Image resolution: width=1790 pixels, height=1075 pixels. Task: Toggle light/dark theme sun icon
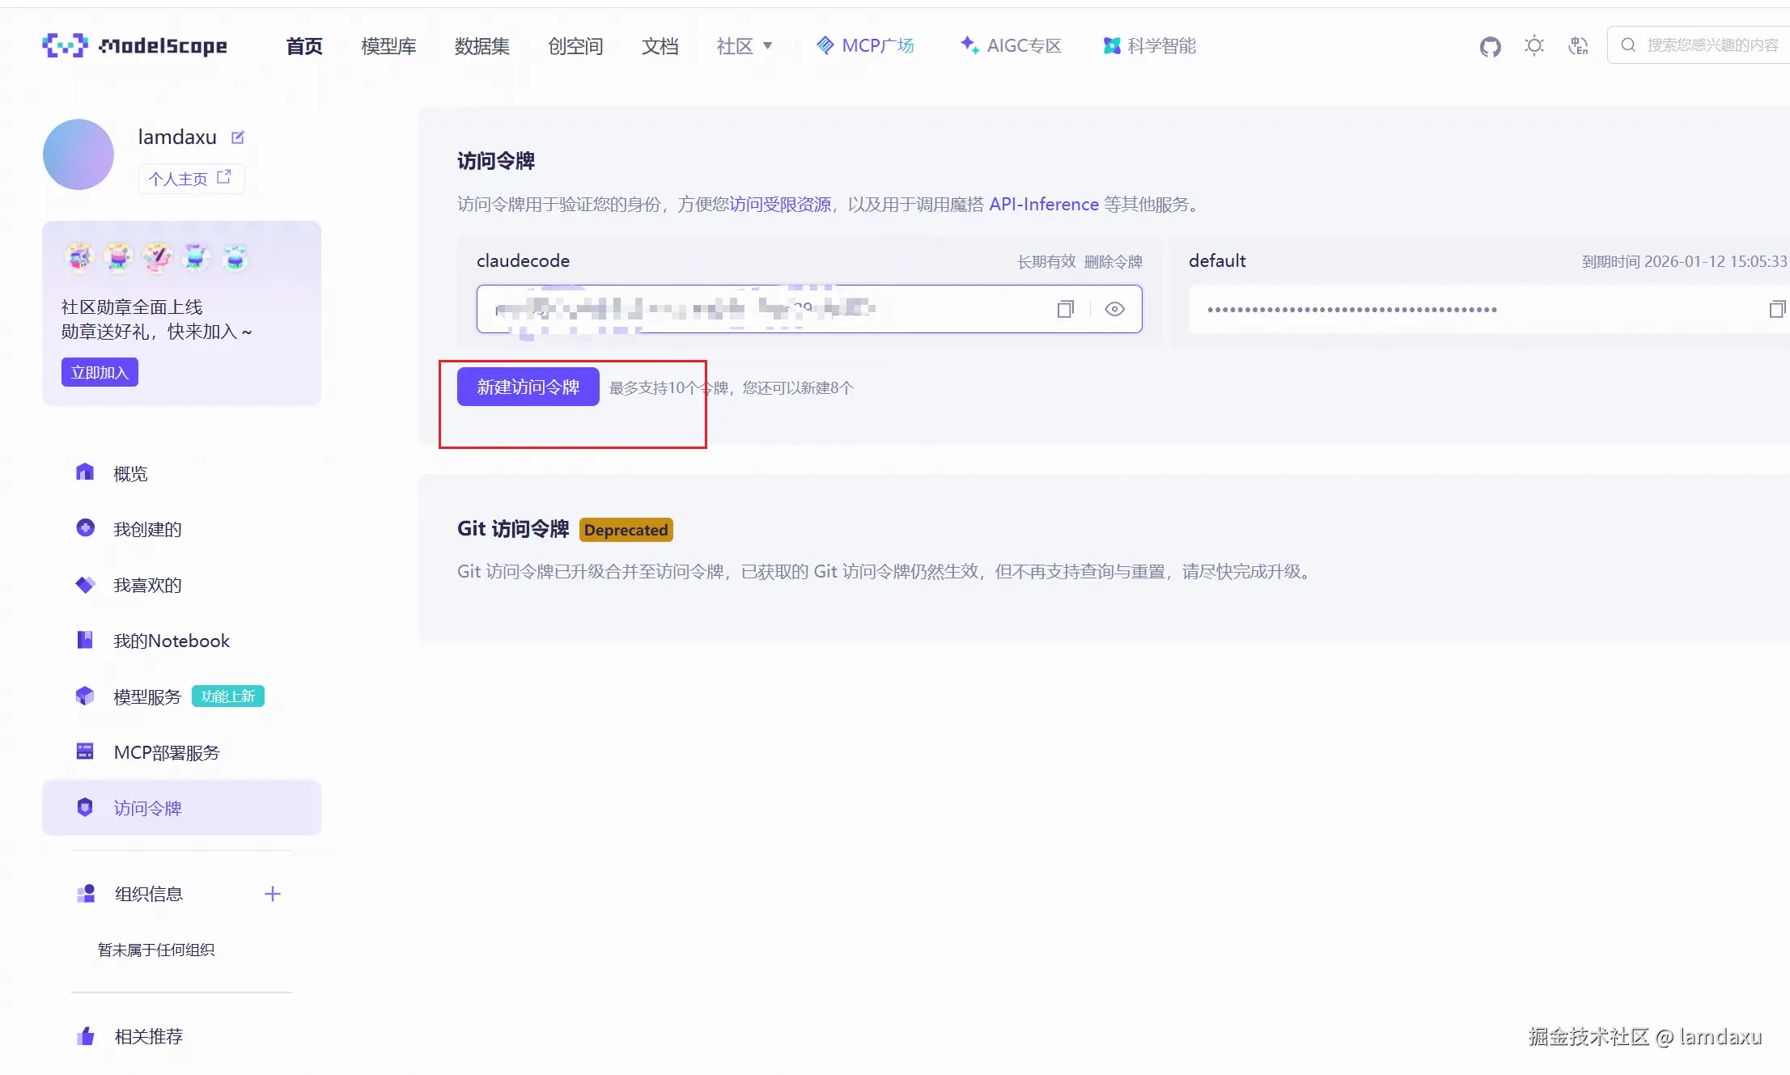coord(1533,46)
